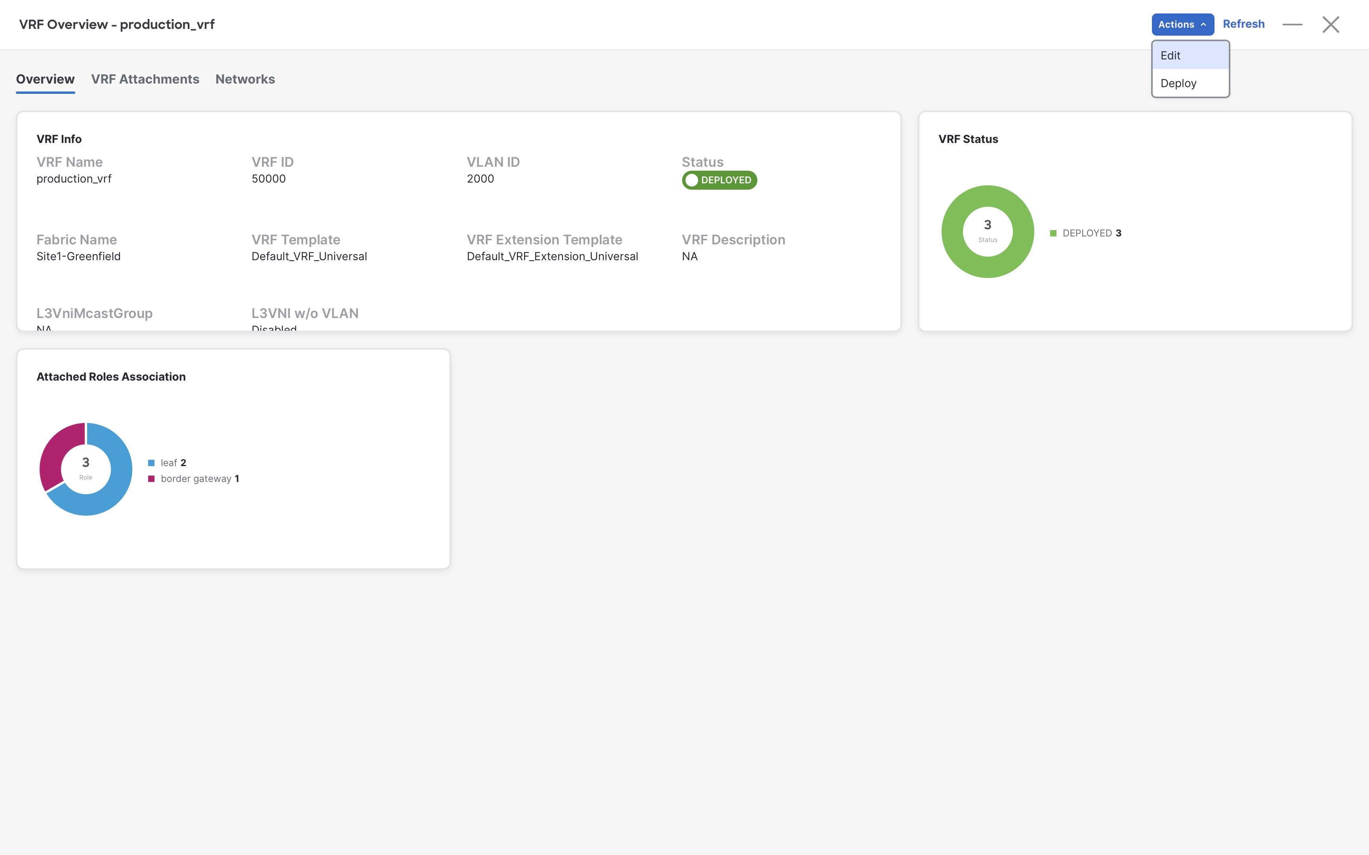Open the Networks tab
The width and height of the screenshot is (1369, 855).
click(x=245, y=79)
